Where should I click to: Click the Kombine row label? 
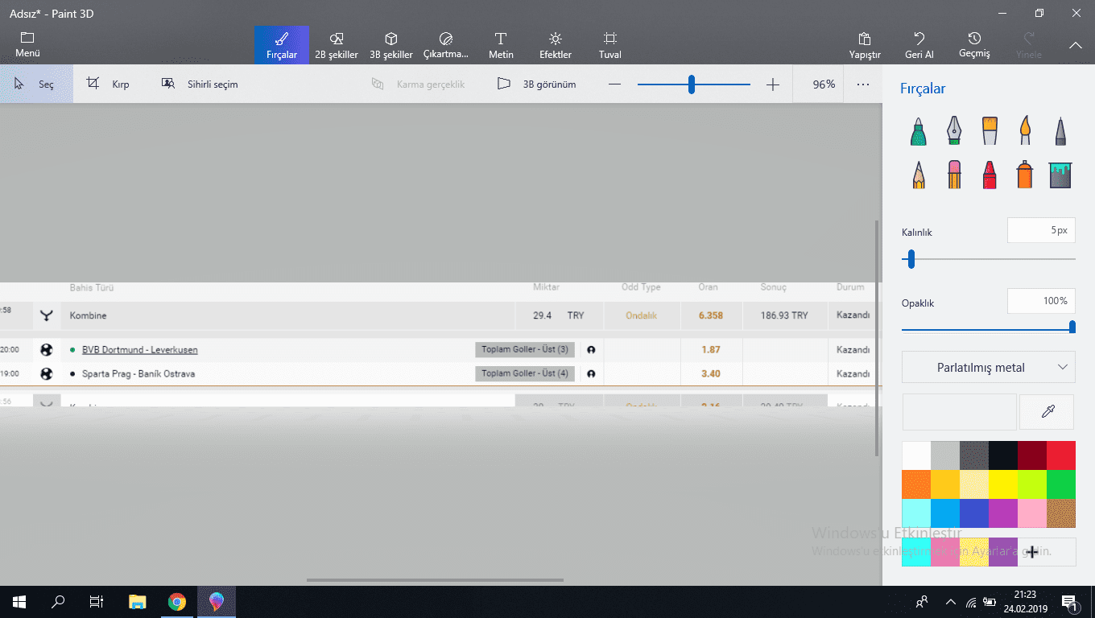pyautogui.click(x=88, y=315)
